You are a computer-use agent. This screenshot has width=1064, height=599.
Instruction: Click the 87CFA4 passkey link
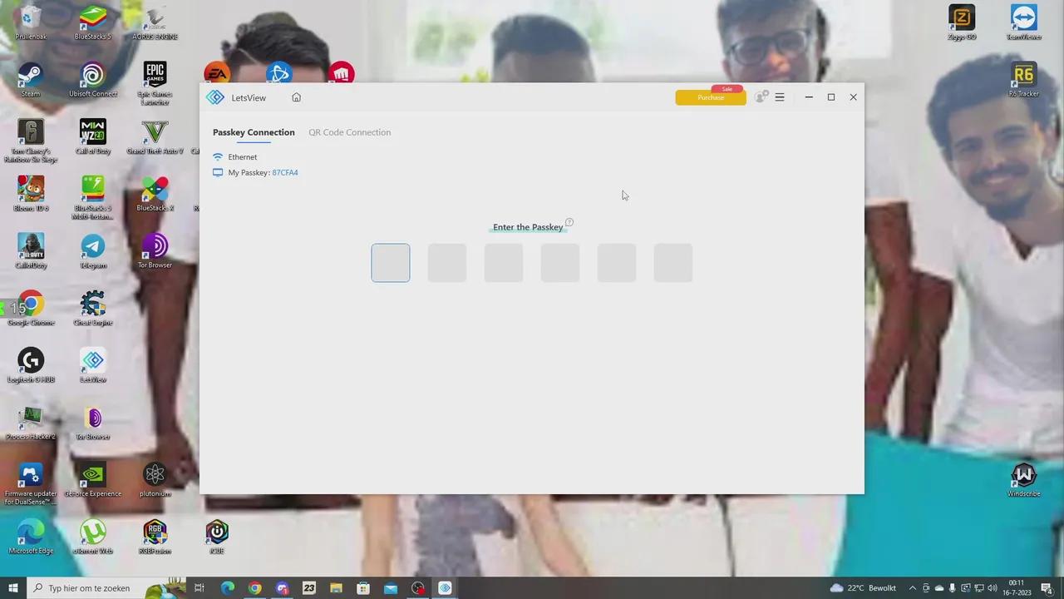[285, 172]
